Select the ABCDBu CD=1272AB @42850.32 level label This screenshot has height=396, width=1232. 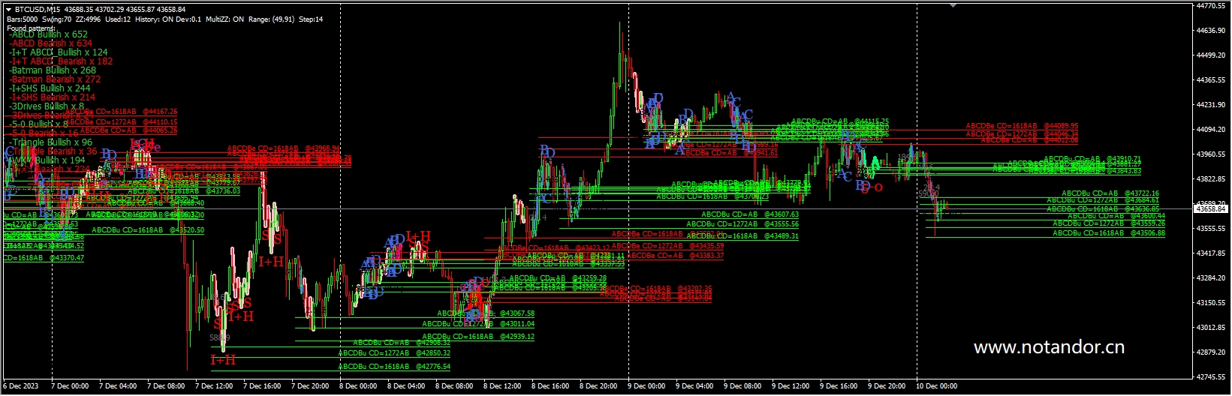[x=394, y=353]
